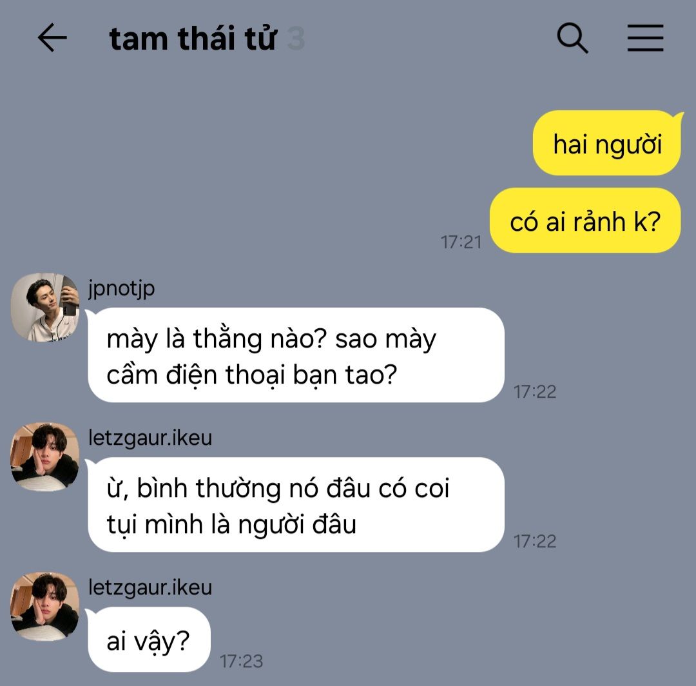This screenshot has width=696, height=686.
Task: Click first letzgaur.ikeu sender name
Action: pos(150,438)
